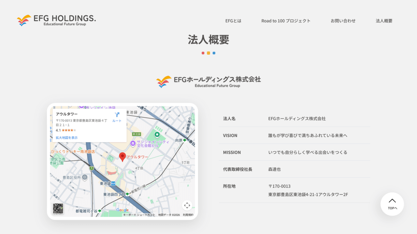Open キーボード ショートカット on map footer
Screen dimensions: 417x234
coord(139,215)
